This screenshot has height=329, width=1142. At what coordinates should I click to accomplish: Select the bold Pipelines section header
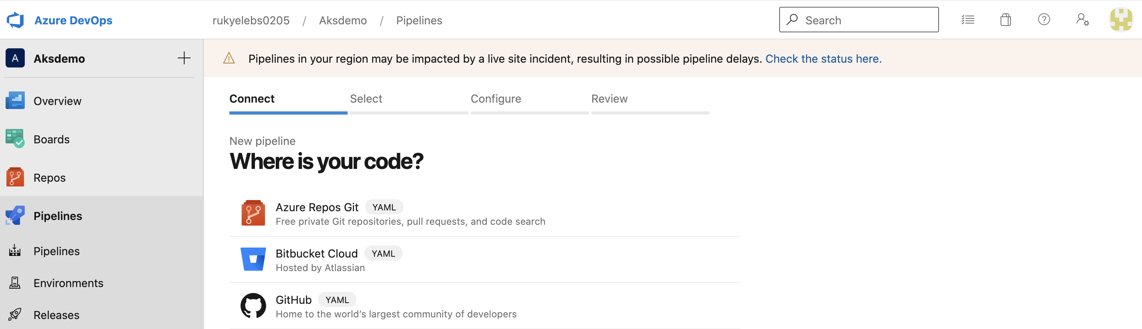(58, 216)
